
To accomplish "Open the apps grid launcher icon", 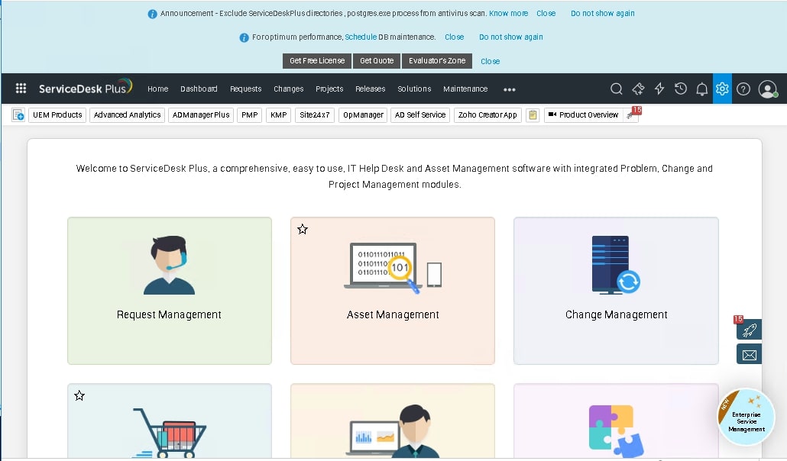I will tap(21, 89).
